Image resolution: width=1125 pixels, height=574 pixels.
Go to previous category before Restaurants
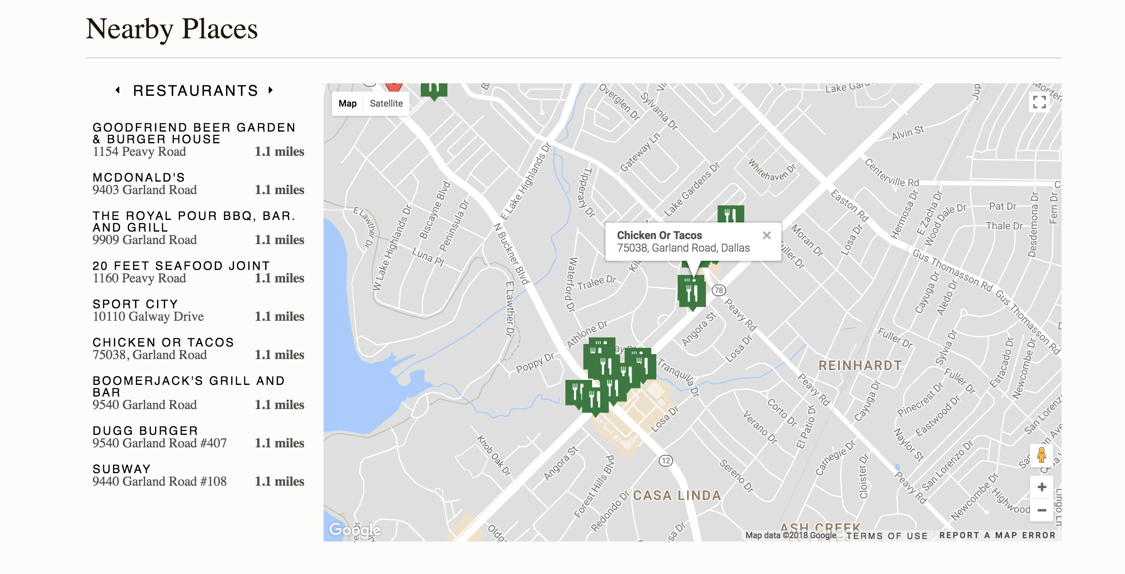[x=118, y=90]
